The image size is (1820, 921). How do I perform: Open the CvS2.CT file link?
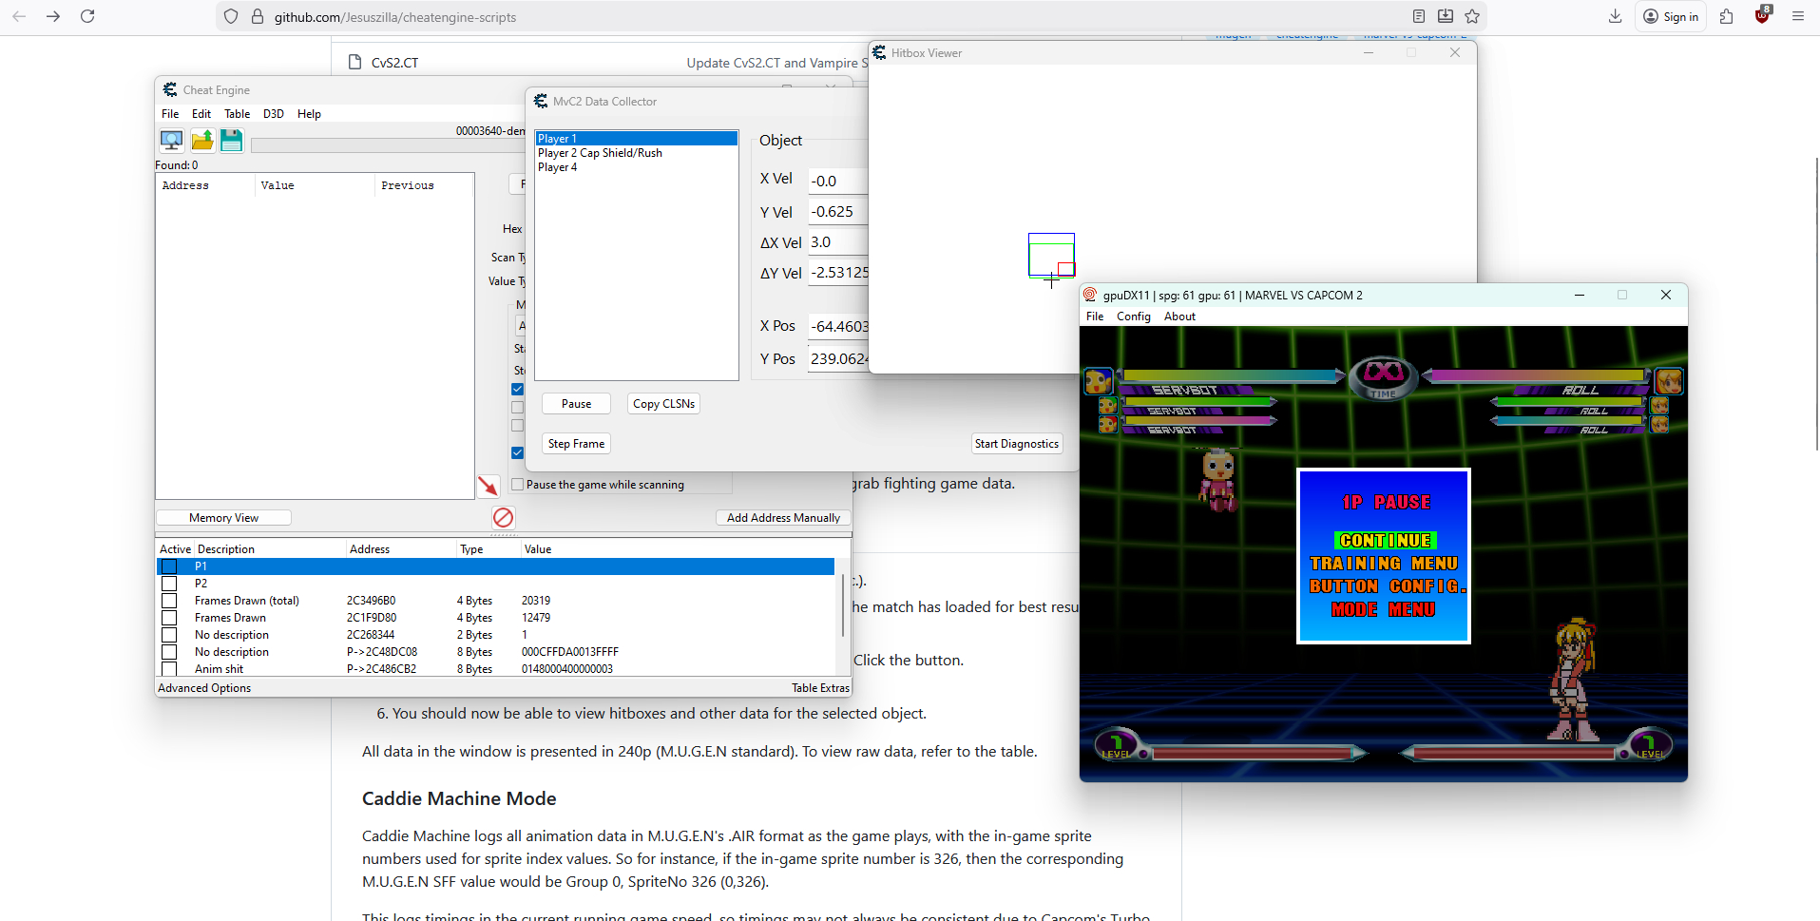pos(394,63)
